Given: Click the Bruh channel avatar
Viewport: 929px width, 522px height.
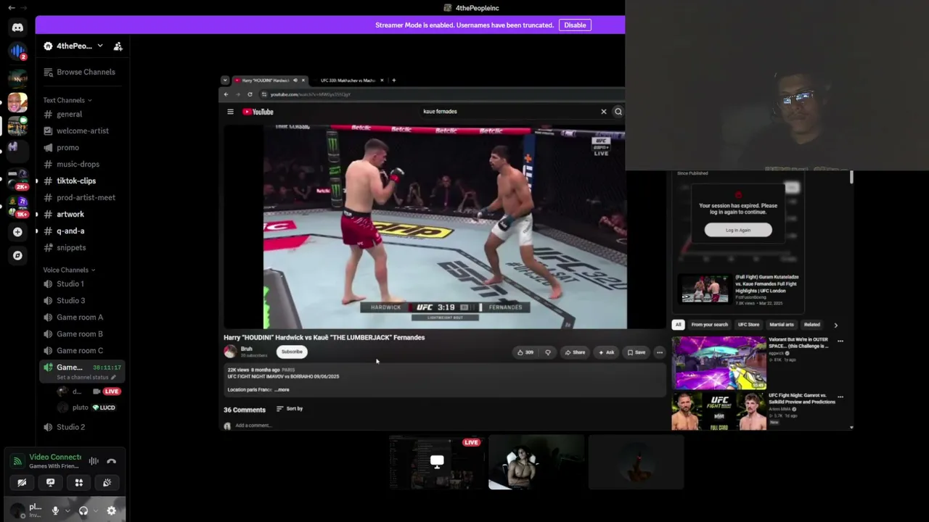Looking at the screenshot, I should point(230,352).
